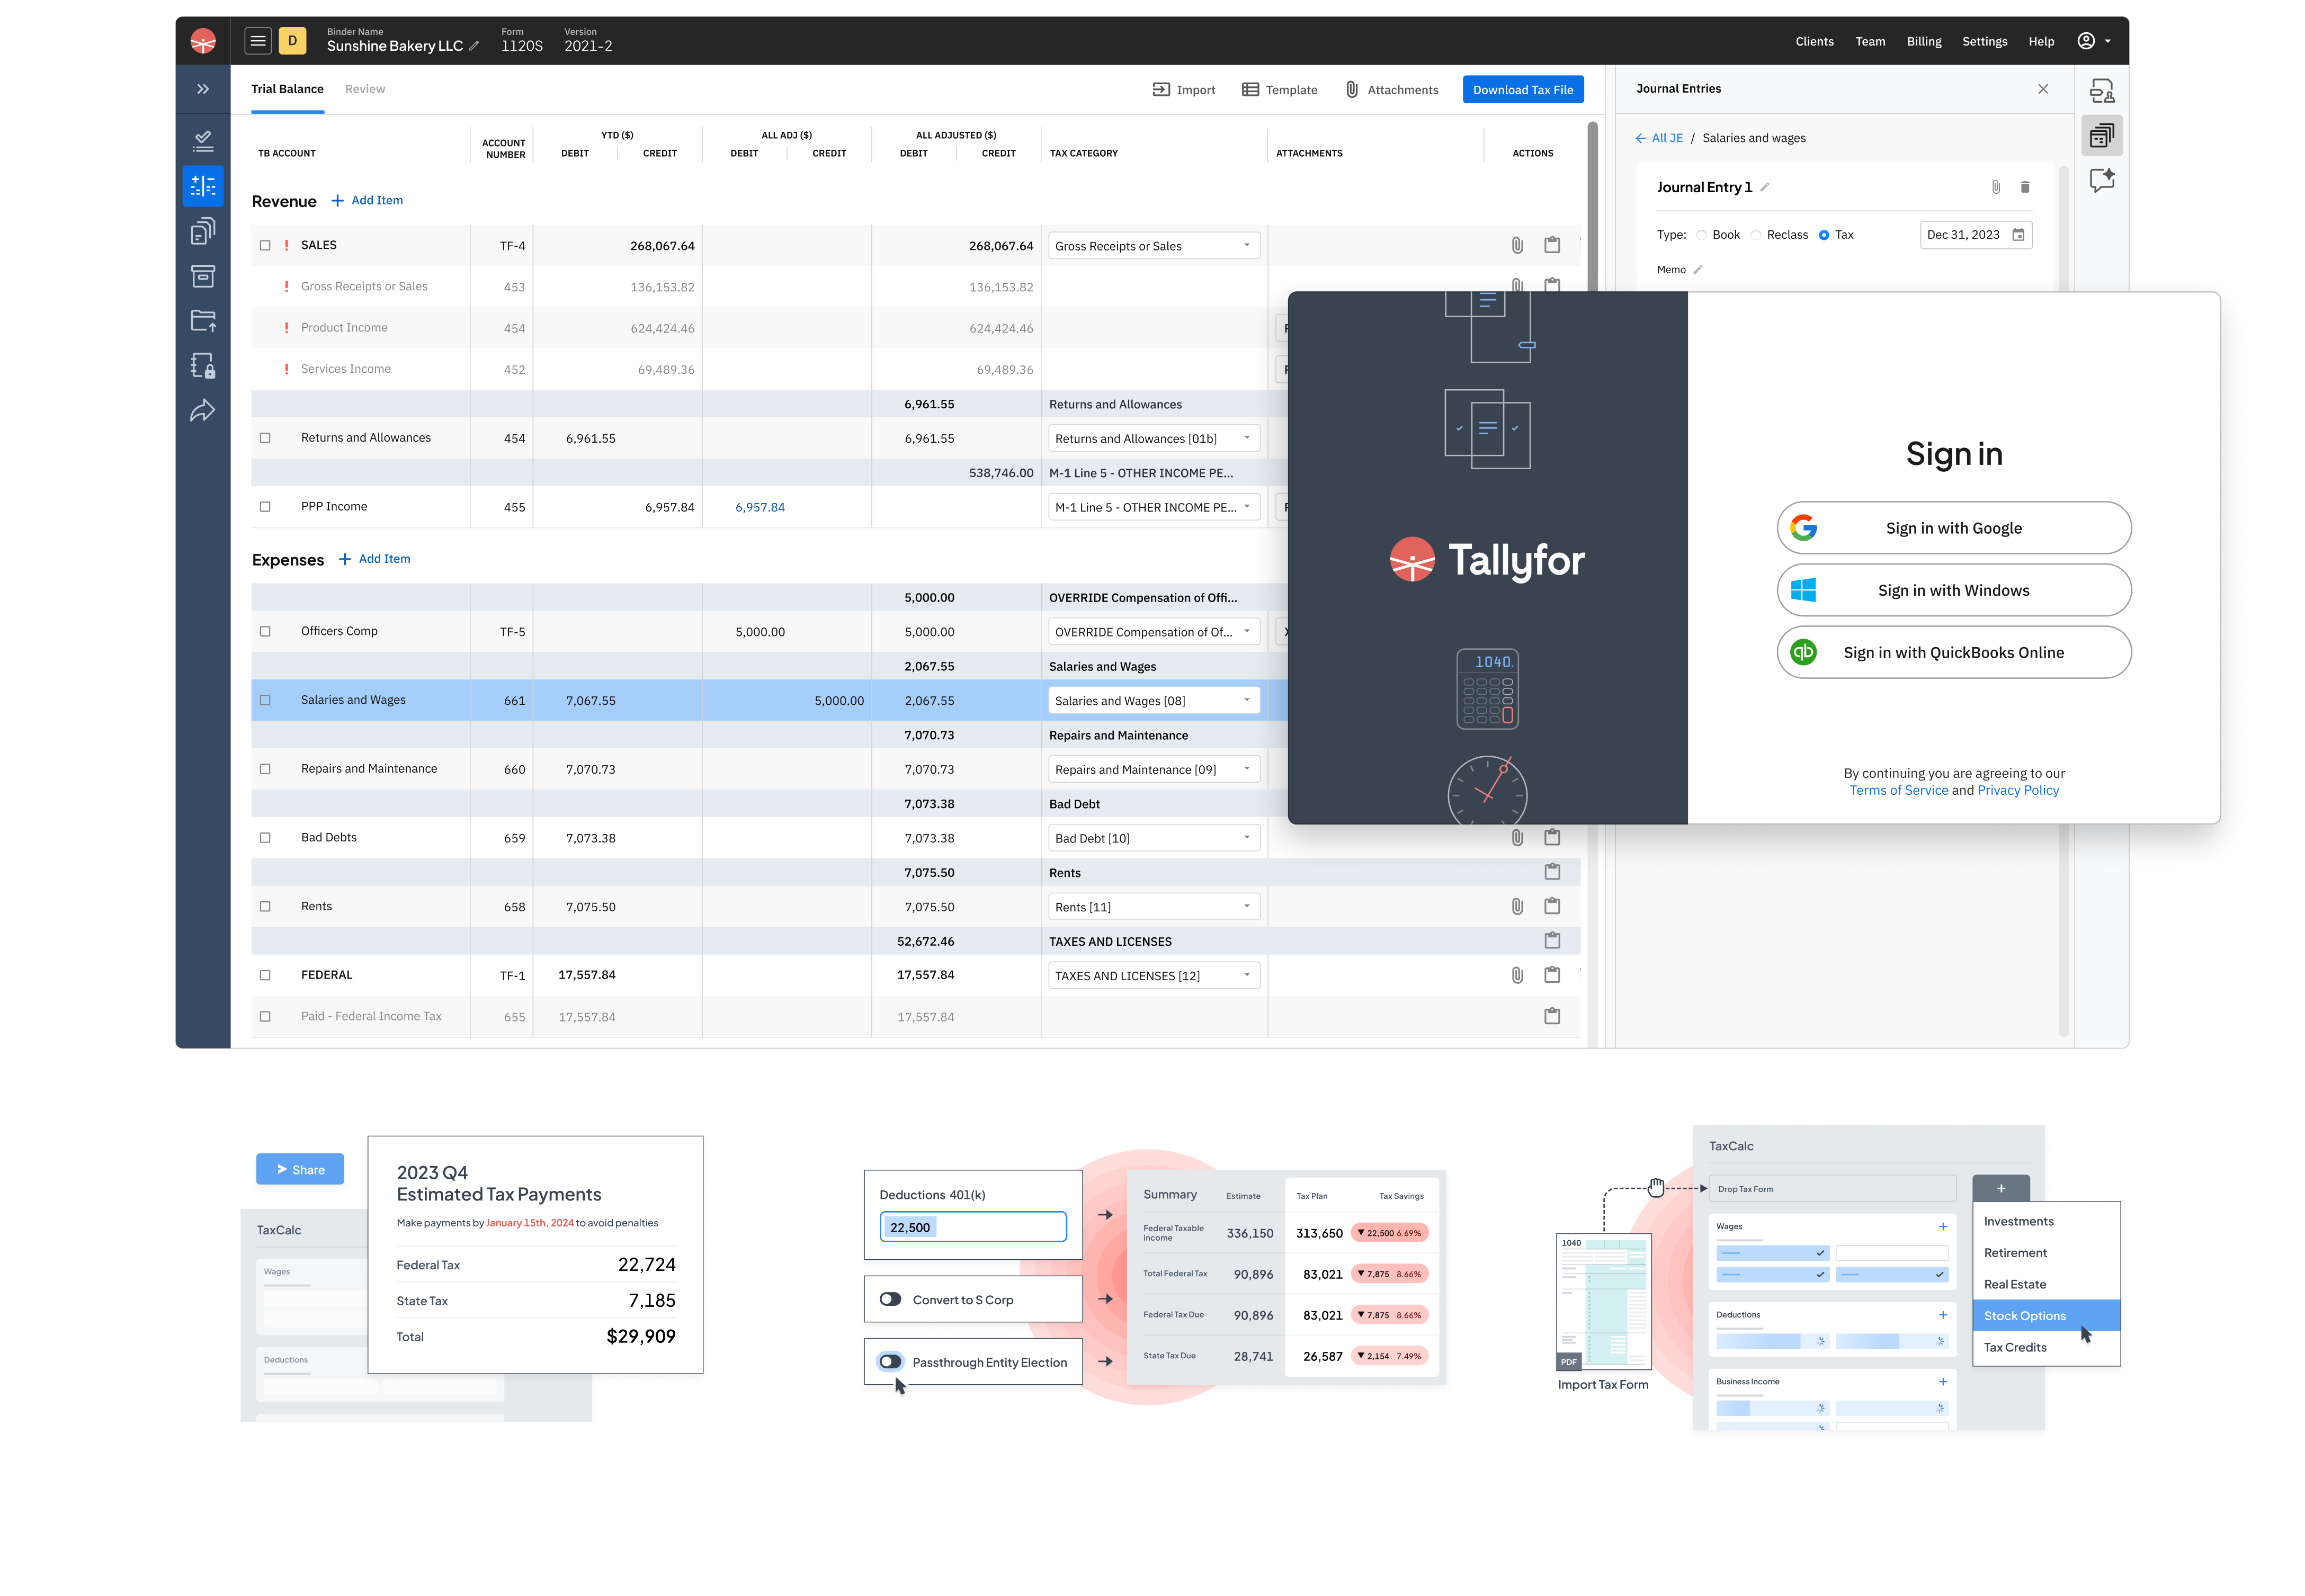Viewport: 2305px width, 1596px height.
Task: Open the M-1 Line 5 tax category dropdown
Action: point(1153,507)
